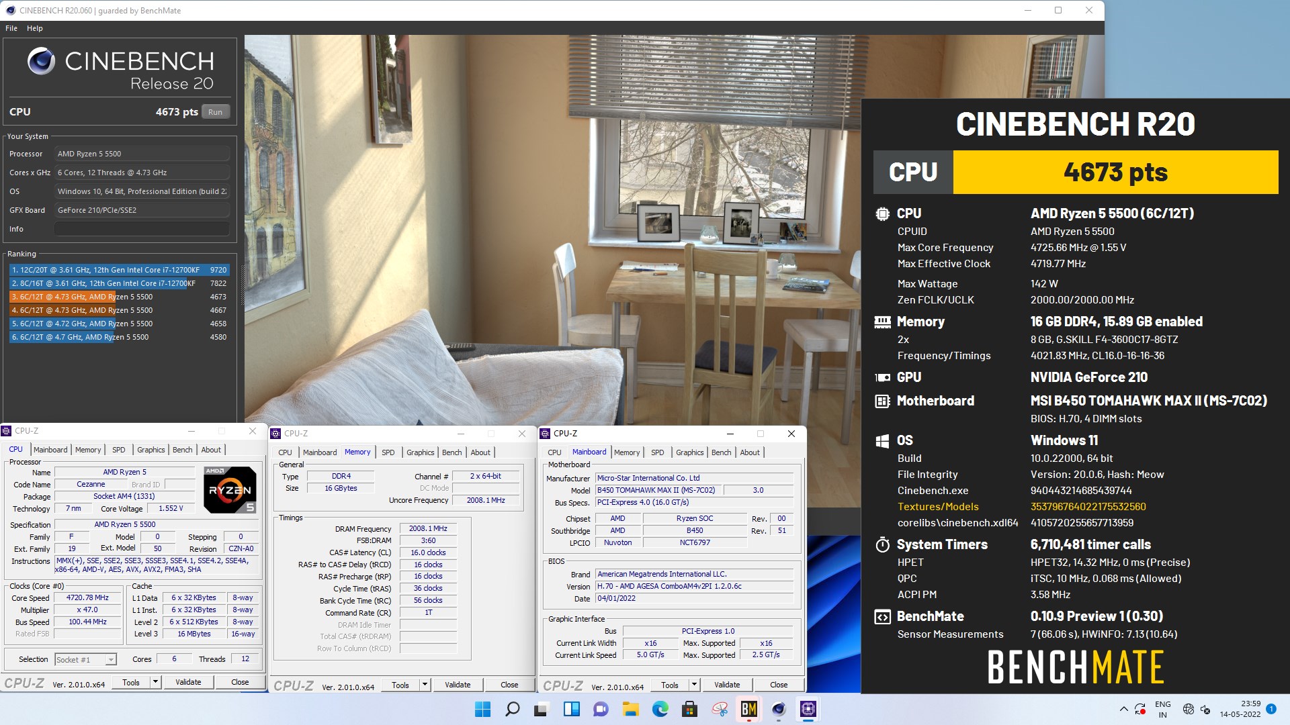
Task: Switch to CPU-Z app on taskbar
Action: pyautogui.click(x=808, y=709)
